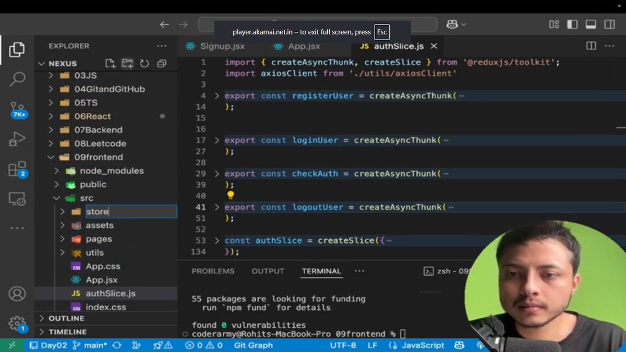Viewport: 626px width, 352px height.
Task: Click the lightbulb code action near line 40
Action: point(231,195)
